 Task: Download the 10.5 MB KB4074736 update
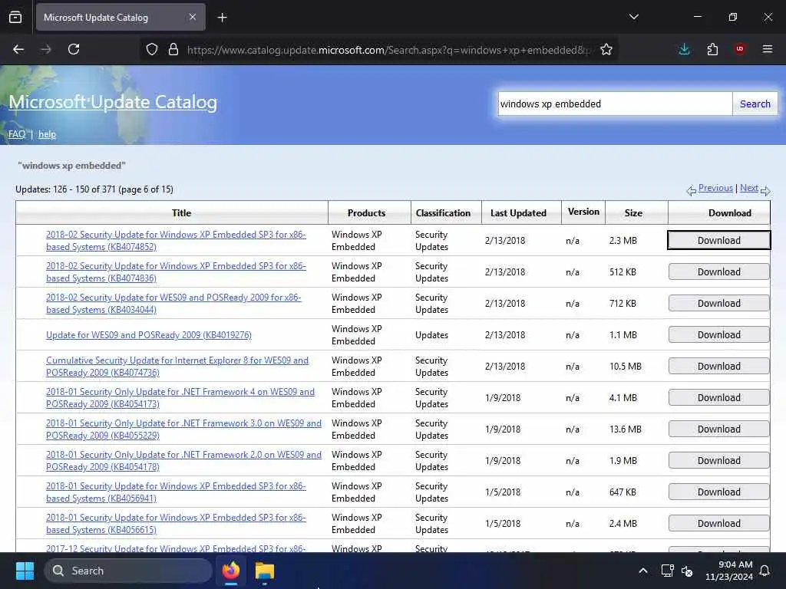[x=718, y=366]
